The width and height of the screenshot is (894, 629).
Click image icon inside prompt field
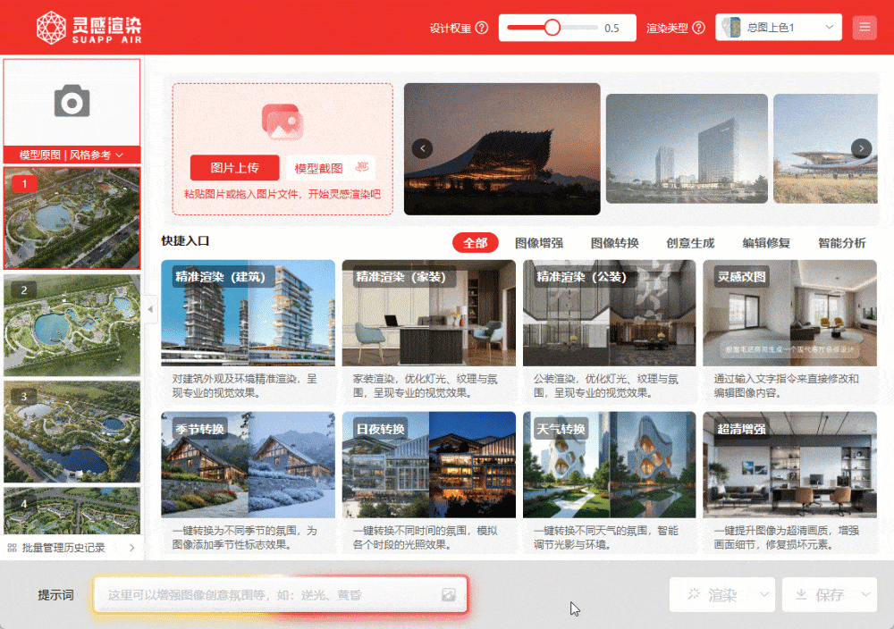pyautogui.click(x=449, y=594)
